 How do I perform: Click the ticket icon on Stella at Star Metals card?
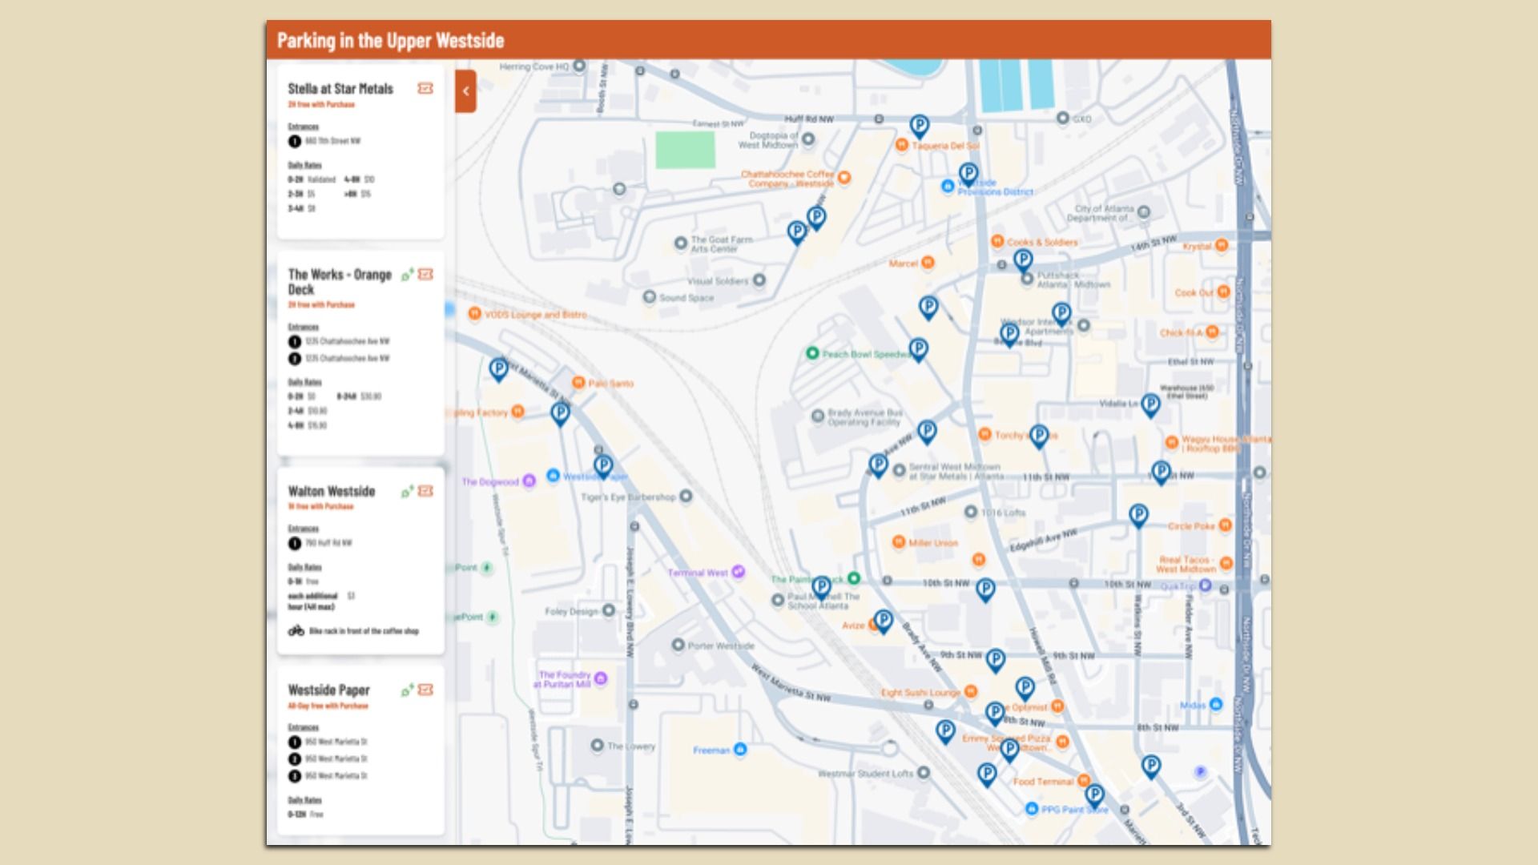[x=426, y=89]
